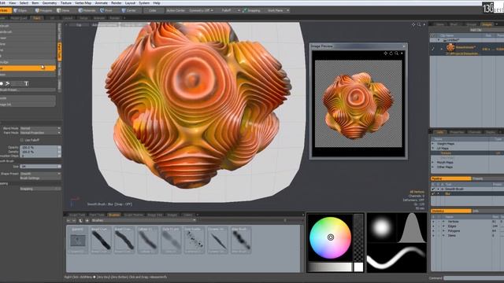The width and height of the screenshot is (504, 283).
Task: Toggle the Snapping checkbox in toolbar
Action: pyautogui.click(x=245, y=10)
